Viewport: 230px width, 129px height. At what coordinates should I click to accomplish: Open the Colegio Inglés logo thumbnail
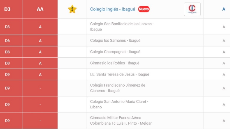click(192, 9)
